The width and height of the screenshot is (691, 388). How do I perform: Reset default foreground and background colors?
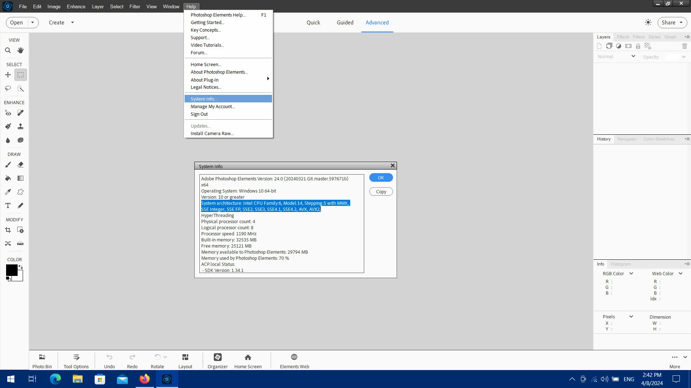click(x=8, y=279)
